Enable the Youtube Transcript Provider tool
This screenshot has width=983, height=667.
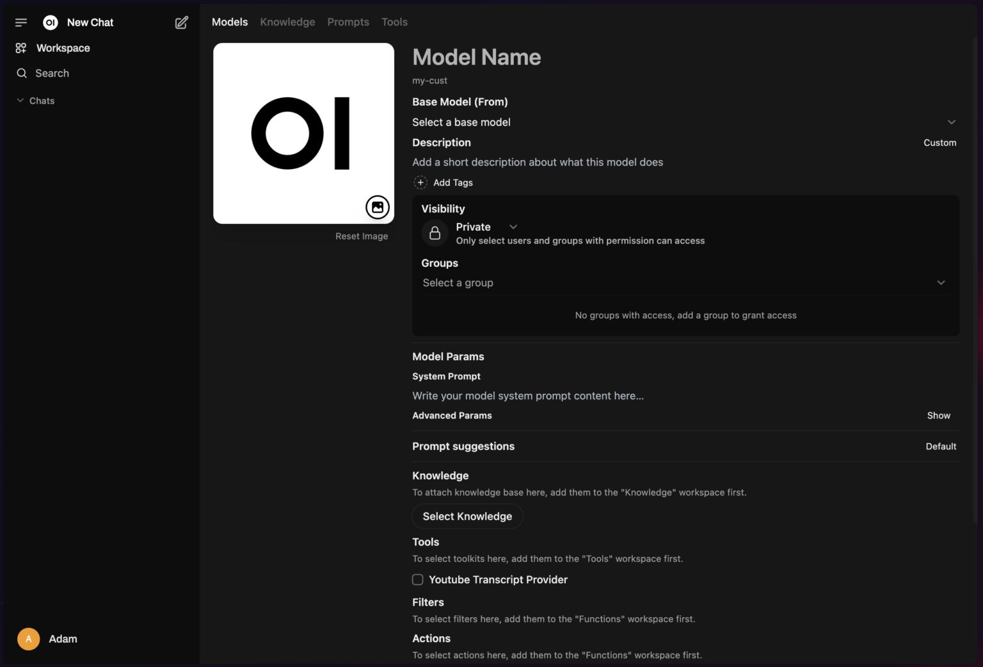click(x=417, y=579)
